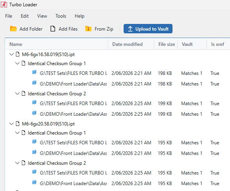
Task: Click the file icon beside M6-6gx16.58.019(S10).ipt
Action: pos(18,54)
